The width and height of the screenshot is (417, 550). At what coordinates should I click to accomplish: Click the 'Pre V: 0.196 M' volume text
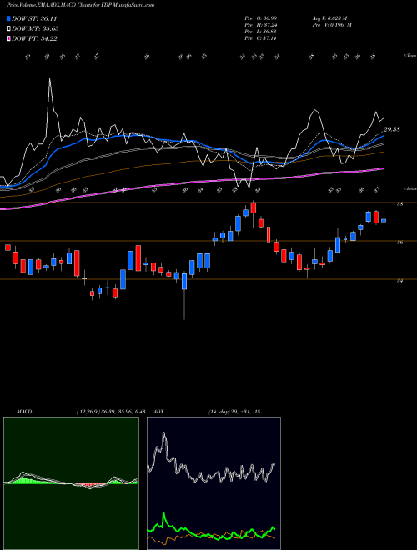coord(332,25)
